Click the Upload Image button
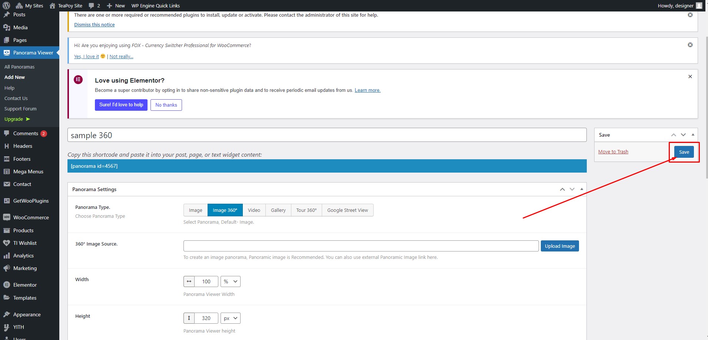The width and height of the screenshot is (708, 340). [560, 246]
